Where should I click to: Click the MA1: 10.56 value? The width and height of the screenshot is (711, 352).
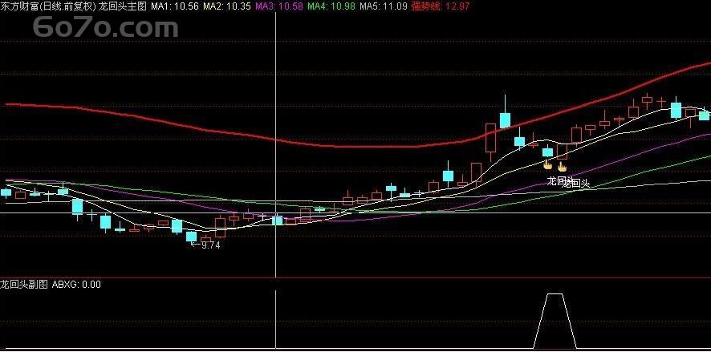pos(175,6)
